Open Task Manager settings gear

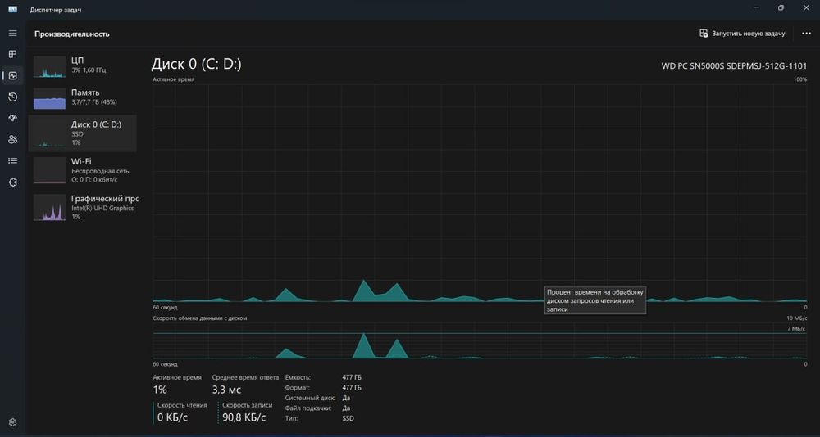13,421
